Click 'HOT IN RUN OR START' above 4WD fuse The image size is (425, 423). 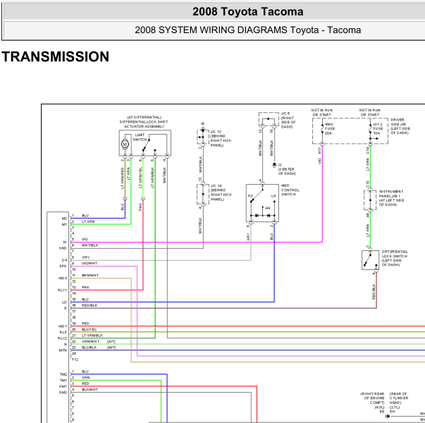click(x=322, y=113)
